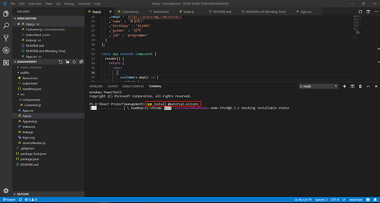
Task: Click Ln 36, Col 10 in status bar
Action: point(303,200)
